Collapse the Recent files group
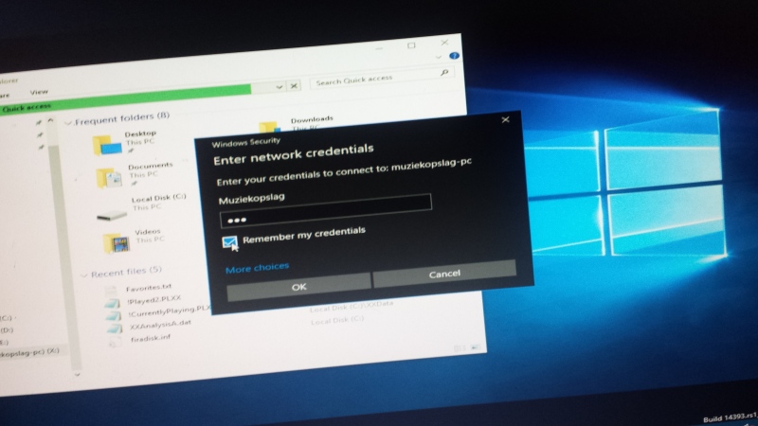Image resolution: width=758 pixels, height=426 pixels. point(84,275)
